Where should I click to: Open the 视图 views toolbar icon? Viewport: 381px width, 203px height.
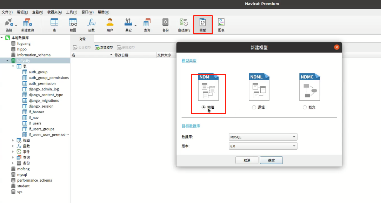73,25
